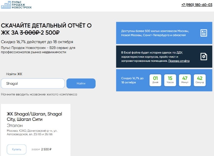Click the banner text Доступны более 500 жилых комплексов
Screen dimensions: 214x156
click(x=155, y=33)
